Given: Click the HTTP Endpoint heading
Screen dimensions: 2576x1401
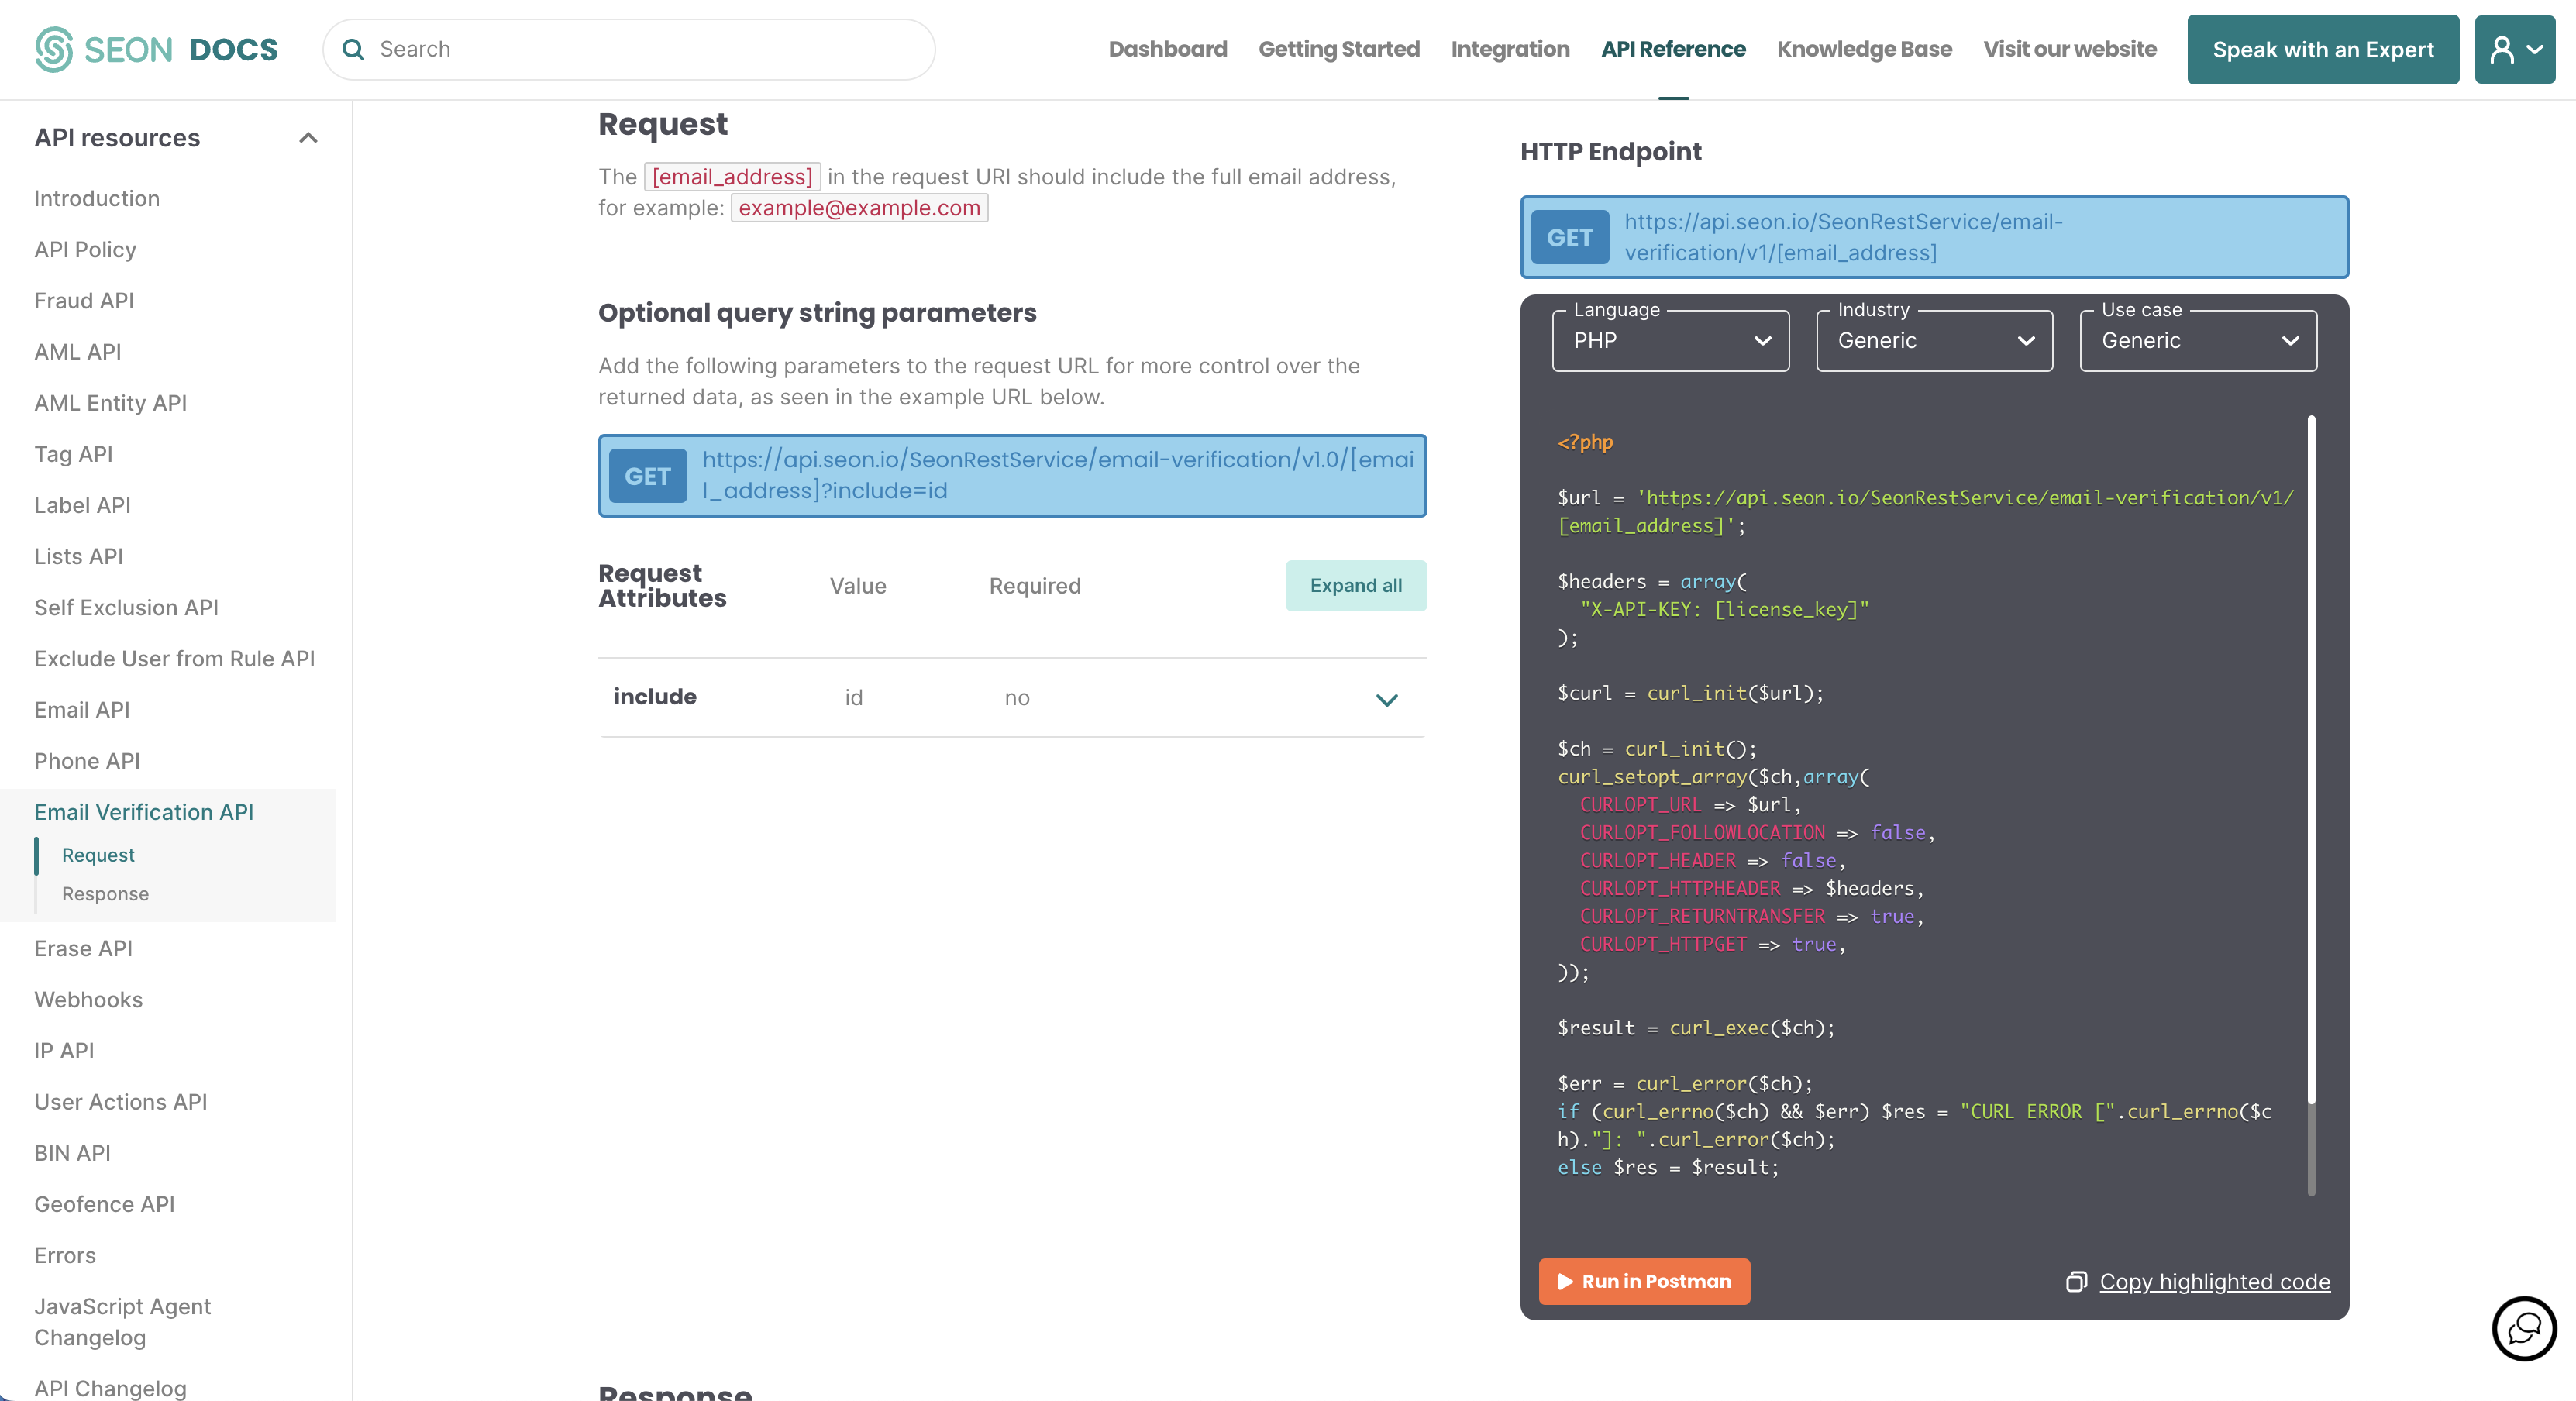Looking at the screenshot, I should pyautogui.click(x=1611, y=151).
